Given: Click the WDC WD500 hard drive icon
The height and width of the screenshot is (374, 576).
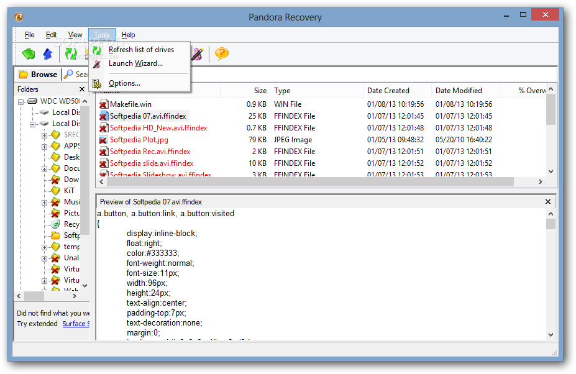Looking at the screenshot, I should point(32,101).
